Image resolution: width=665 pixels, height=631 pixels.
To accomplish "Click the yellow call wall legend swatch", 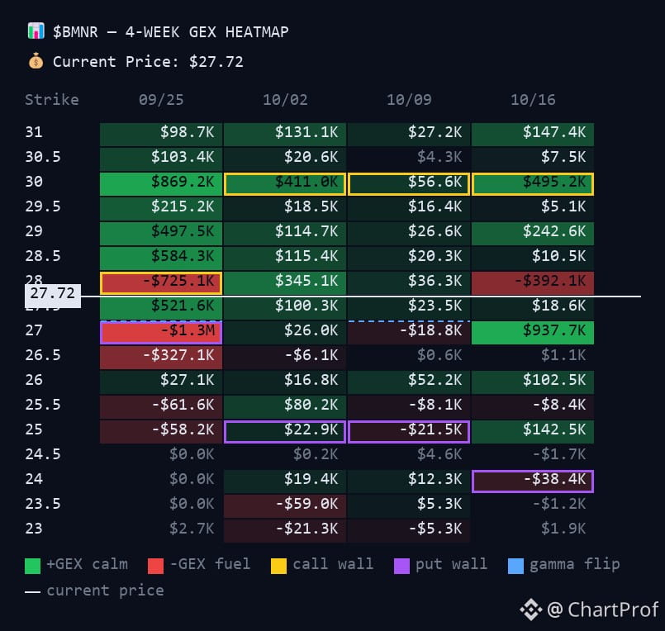I will 278,566.
